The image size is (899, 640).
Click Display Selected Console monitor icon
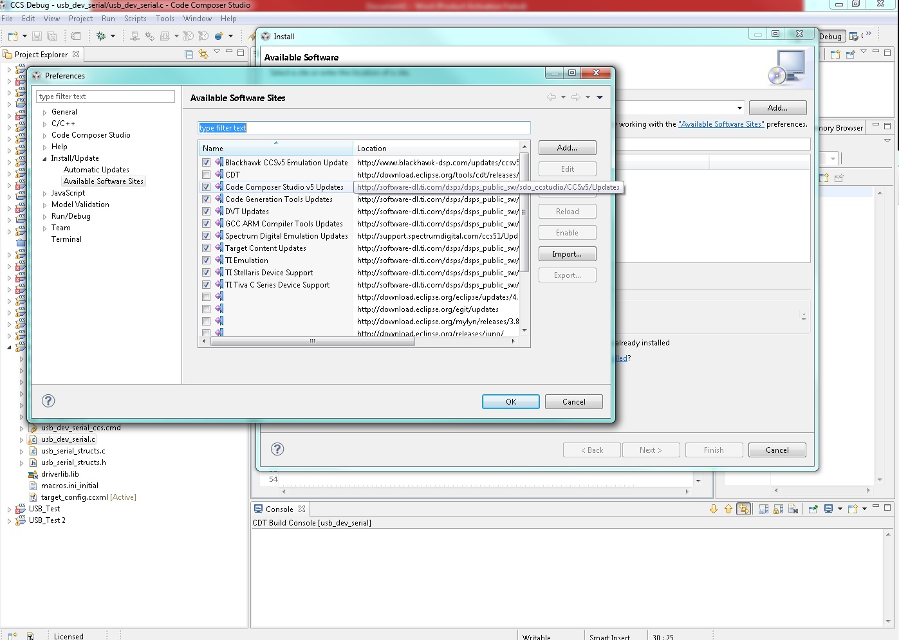[828, 509]
